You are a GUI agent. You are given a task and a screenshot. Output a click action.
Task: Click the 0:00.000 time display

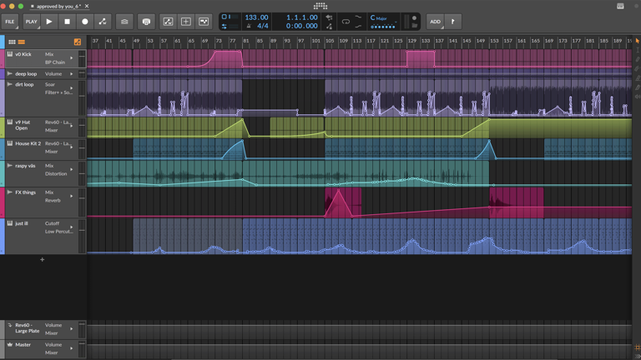tap(301, 26)
